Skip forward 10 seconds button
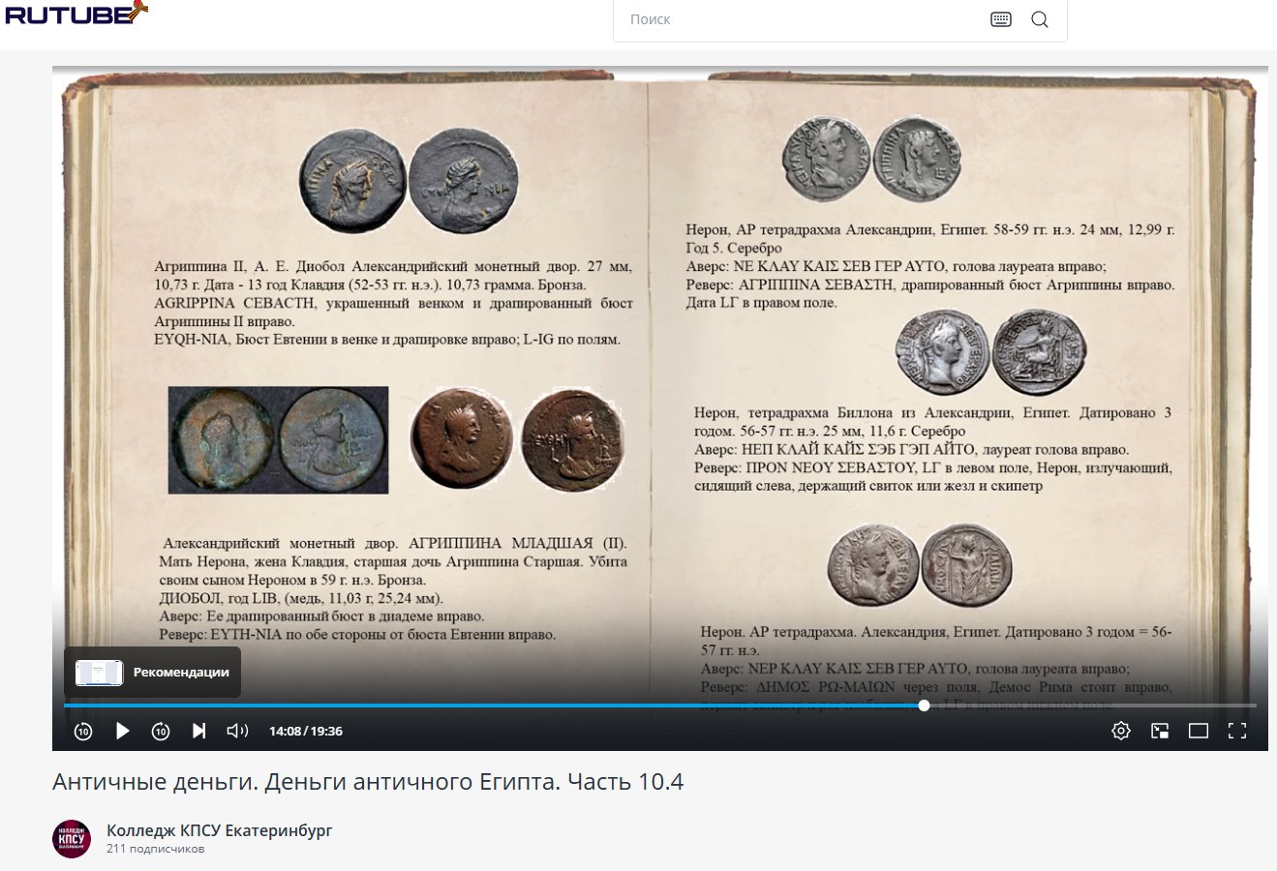1277x871 pixels. 161,731
